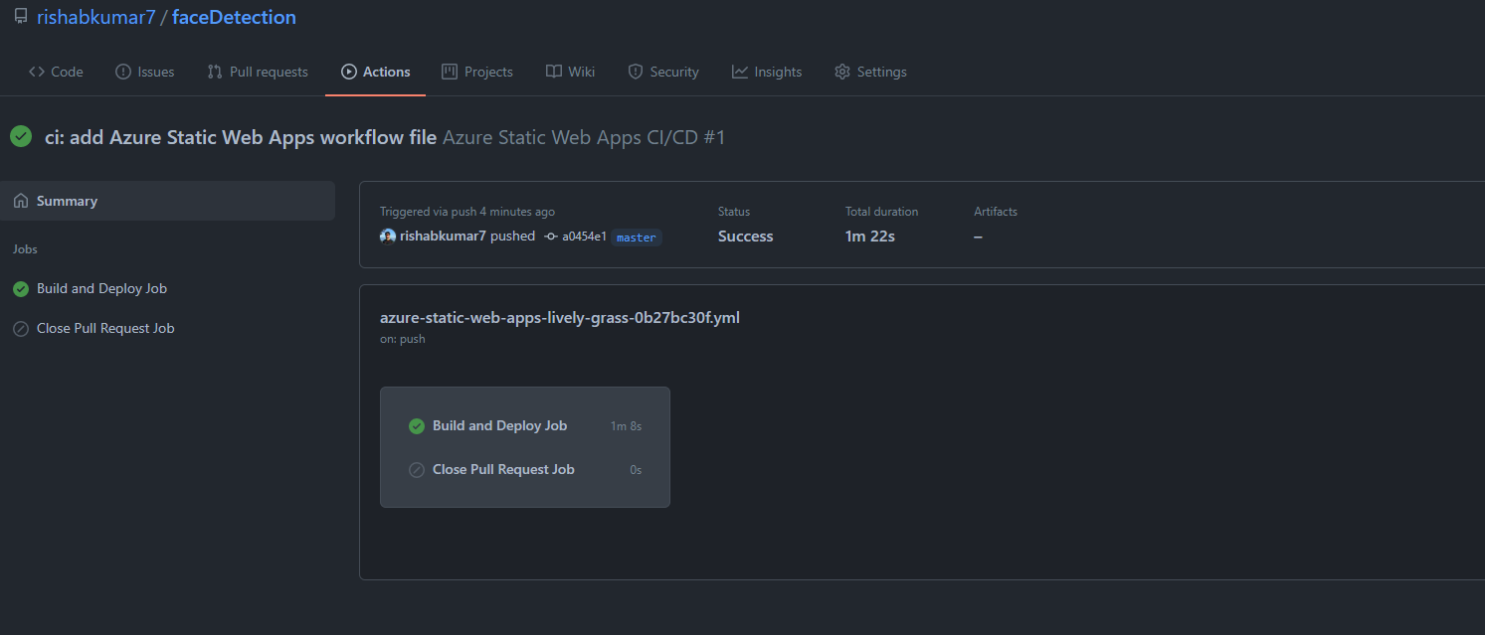This screenshot has height=635, width=1485.
Task: Click the Settings gear icon
Action: pos(842,72)
